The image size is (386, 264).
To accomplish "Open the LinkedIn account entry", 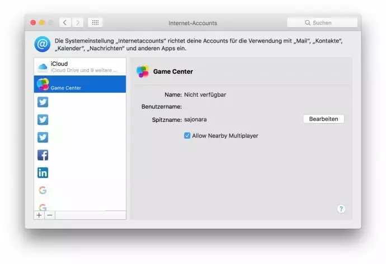I will coord(43,173).
